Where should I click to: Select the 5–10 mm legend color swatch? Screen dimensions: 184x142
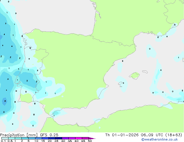[x=32, y=138]
